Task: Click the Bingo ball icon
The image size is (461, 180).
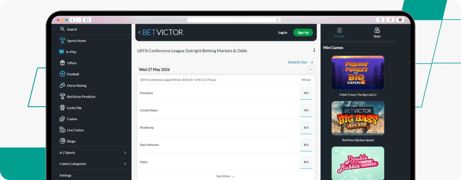Action: coord(62,141)
